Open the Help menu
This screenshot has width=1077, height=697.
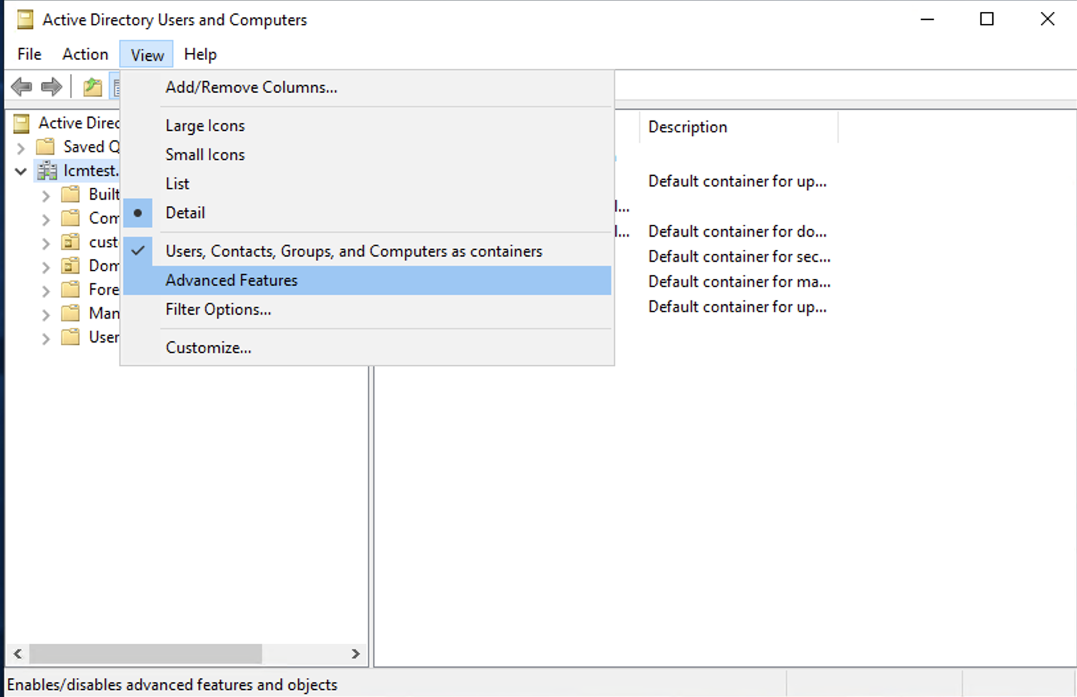200,54
